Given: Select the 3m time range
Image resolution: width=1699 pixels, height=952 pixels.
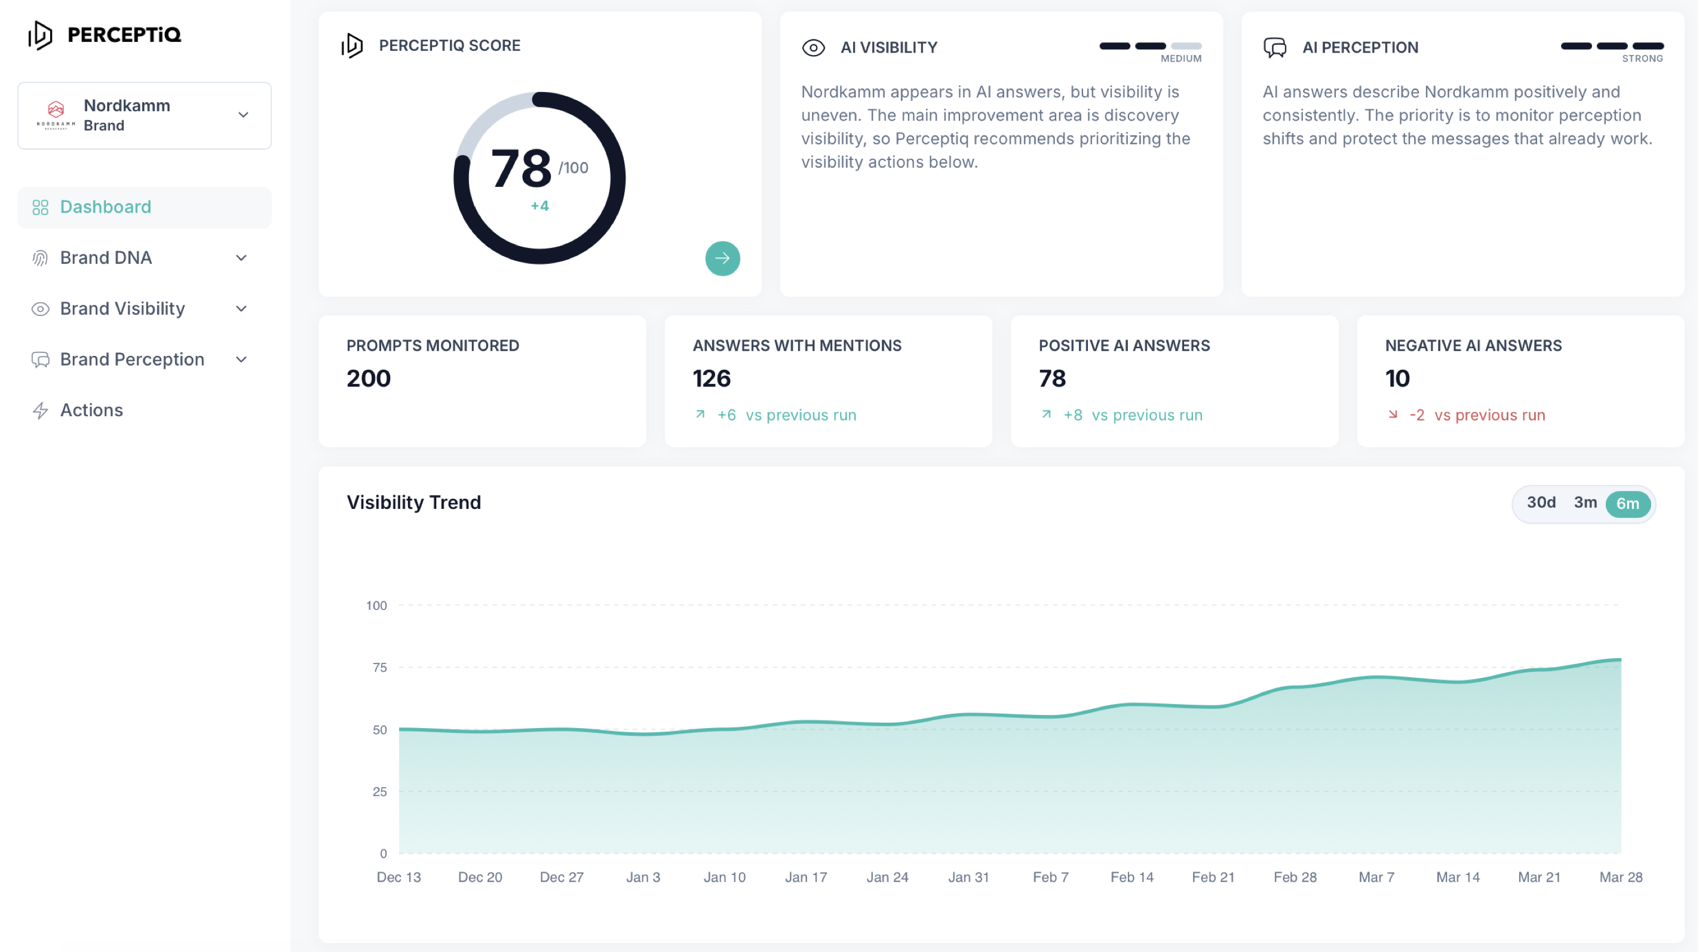Looking at the screenshot, I should (x=1585, y=503).
